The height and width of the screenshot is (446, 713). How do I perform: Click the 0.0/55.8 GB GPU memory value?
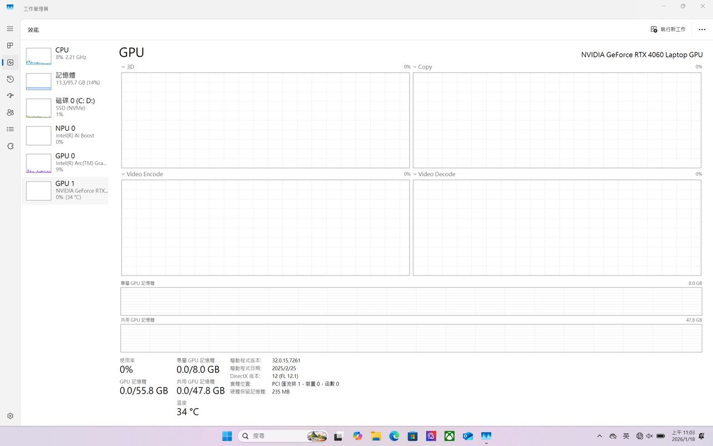point(144,391)
